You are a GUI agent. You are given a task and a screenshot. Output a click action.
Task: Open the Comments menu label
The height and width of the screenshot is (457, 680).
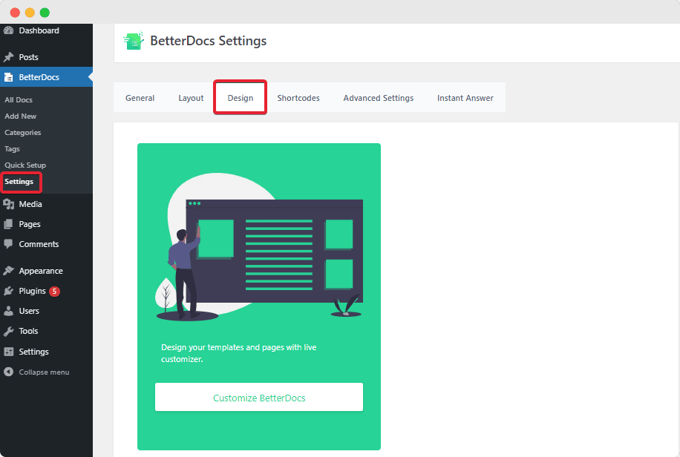click(39, 244)
